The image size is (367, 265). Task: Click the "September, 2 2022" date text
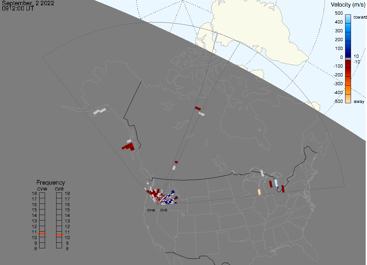pos(28,3)
